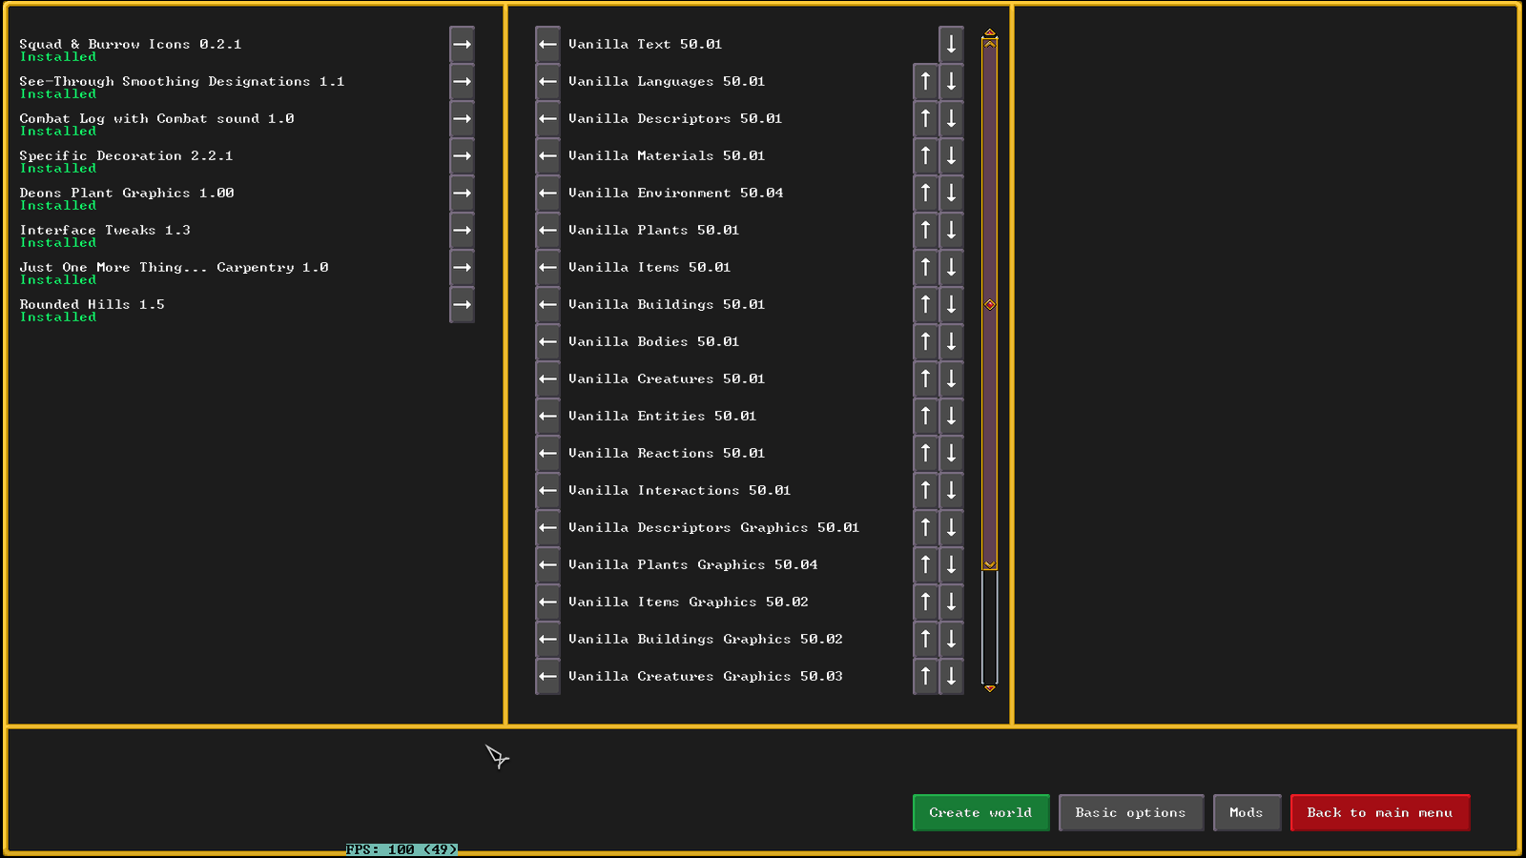Move Vanilla Reactions down in load order
Image resolution: width=1526 pixels, height=858 pixels.
click(x=951, y=453)
